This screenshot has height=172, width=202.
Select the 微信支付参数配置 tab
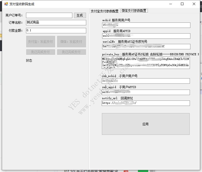134,11
